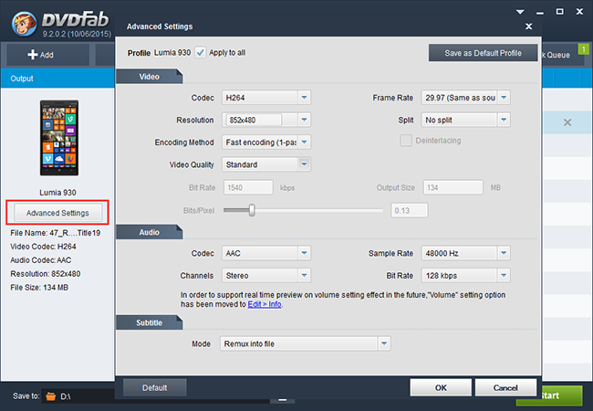Enable the Deinterlacing checkbox
Viewport: 593px width, 411px height.
[406, 141]
